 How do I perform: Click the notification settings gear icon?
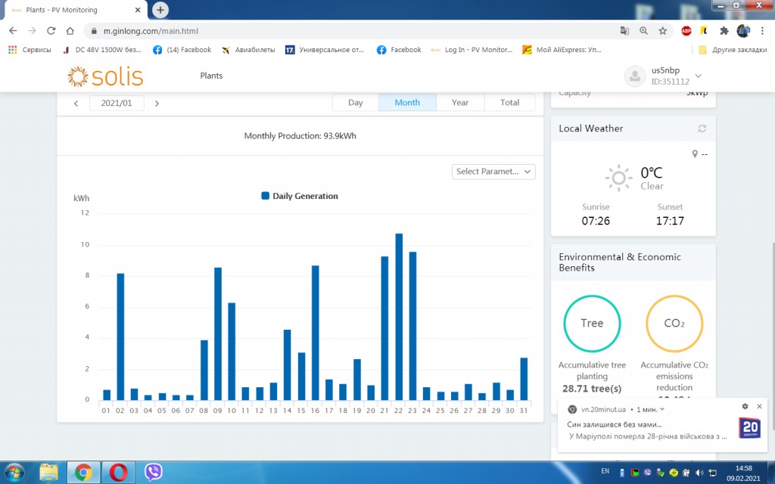tap(745, 407)
